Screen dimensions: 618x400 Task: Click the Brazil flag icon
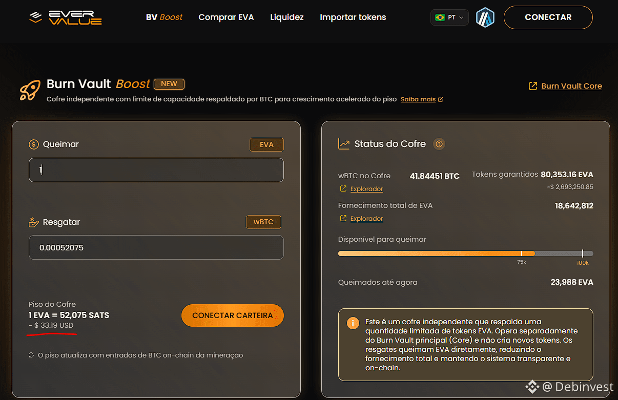440,17
